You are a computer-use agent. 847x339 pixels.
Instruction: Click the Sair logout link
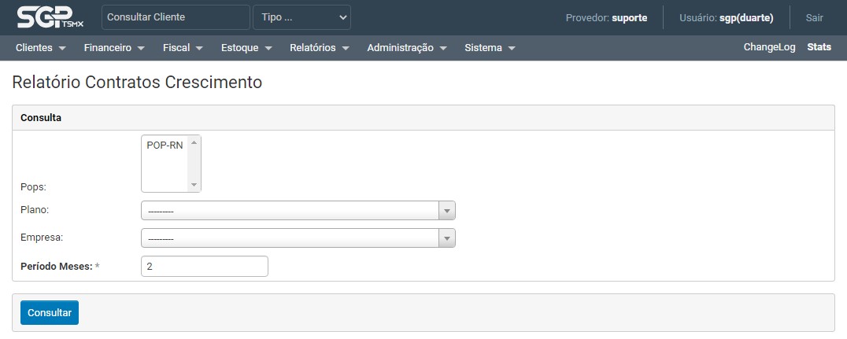(x=814, y=17)
